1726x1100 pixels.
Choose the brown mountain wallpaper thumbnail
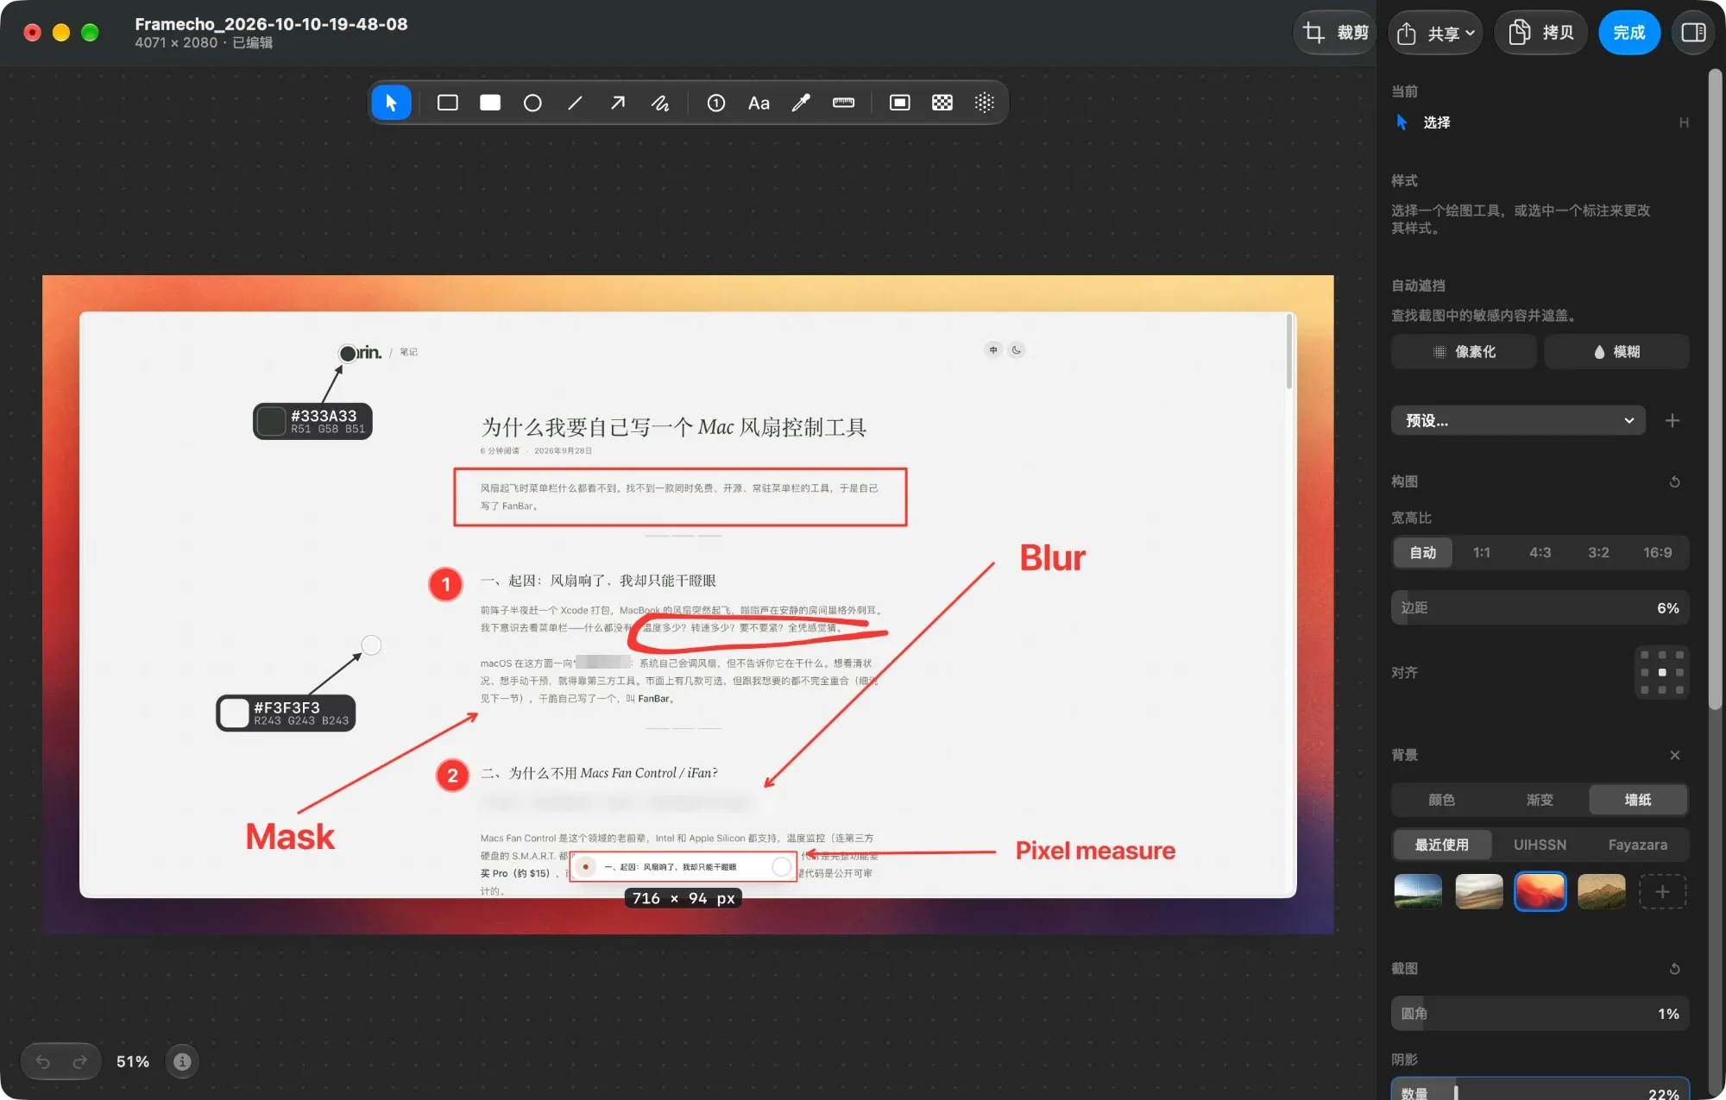coord(1601,891)
